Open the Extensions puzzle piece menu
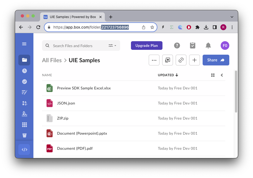The height and width of the screenshot is (178, 253). pyautogui.click(x=197, y=27)
